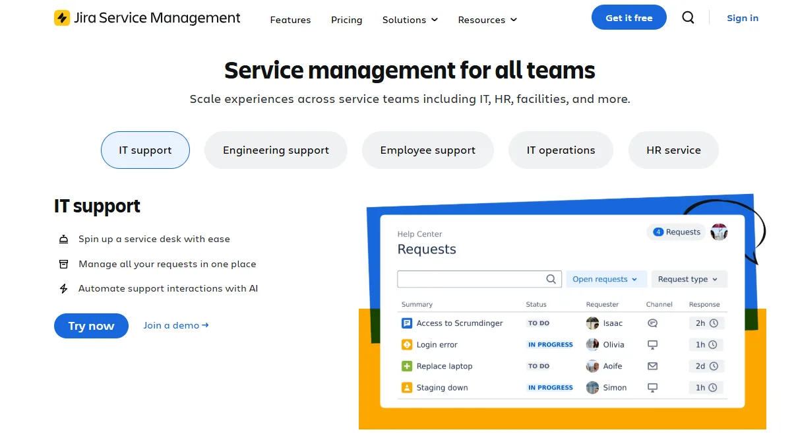Expand the Resources menu
The height and width of the screenshot is (440, 796).
(x=487, y=20)
